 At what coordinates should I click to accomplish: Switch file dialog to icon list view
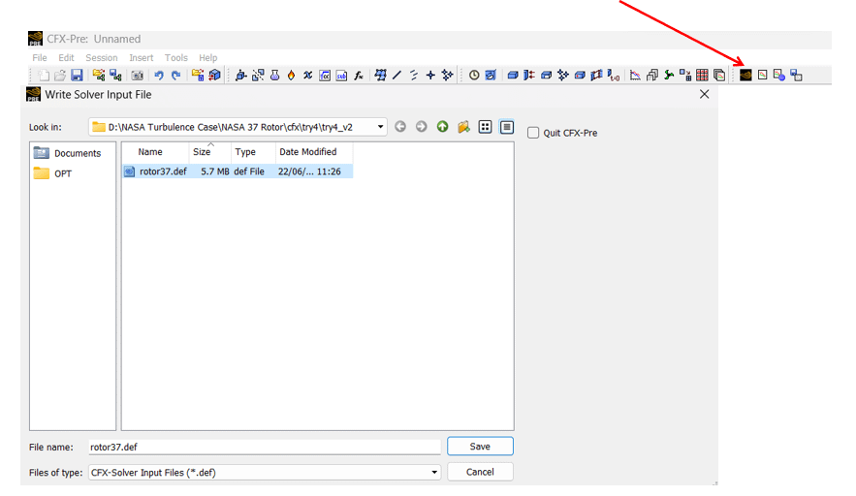[x=485, y=127]
